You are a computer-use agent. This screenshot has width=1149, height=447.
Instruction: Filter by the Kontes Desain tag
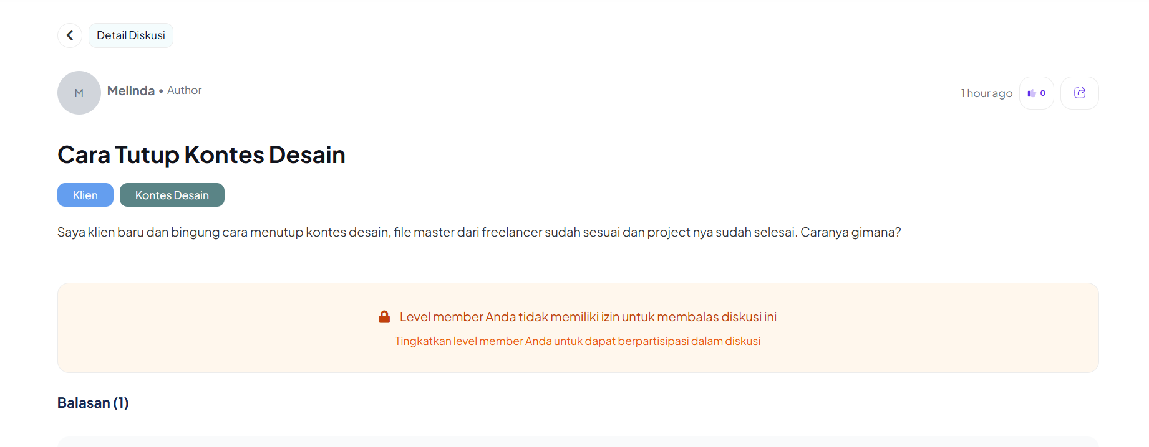click(172, 195)
